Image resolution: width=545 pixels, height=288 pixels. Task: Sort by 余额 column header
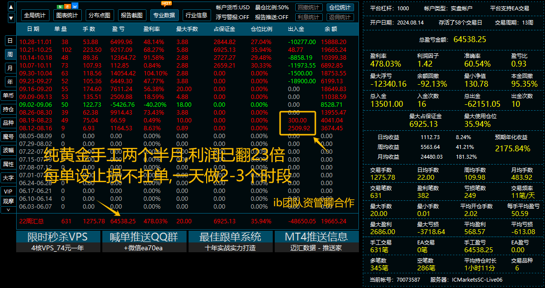click(x=331, y=29)
